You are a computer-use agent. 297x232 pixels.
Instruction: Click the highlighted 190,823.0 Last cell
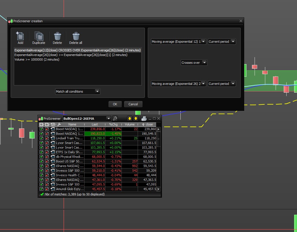95,134
